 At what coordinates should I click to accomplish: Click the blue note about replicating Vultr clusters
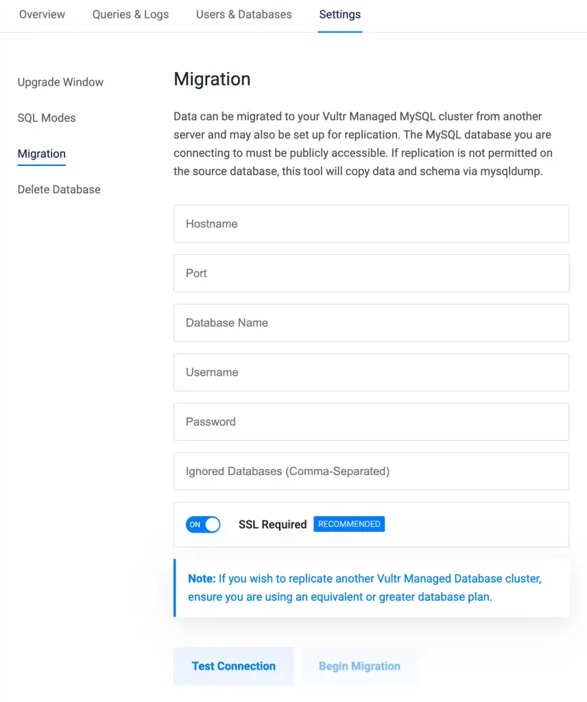click(x=371, y=588)
